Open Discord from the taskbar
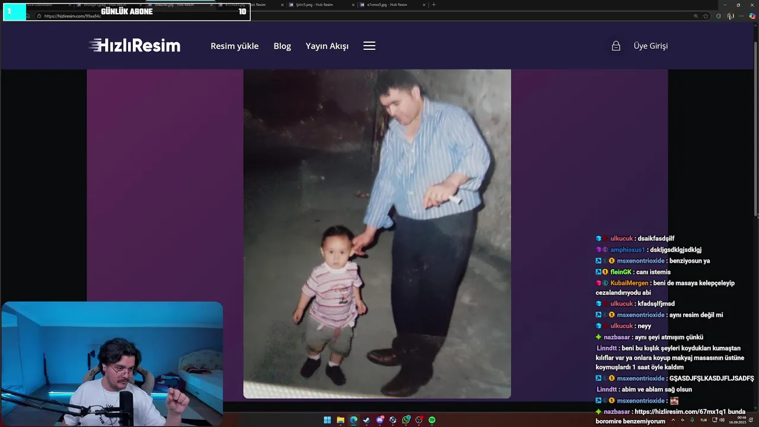Viewport: 759px width, 427px height. [379, 420]
